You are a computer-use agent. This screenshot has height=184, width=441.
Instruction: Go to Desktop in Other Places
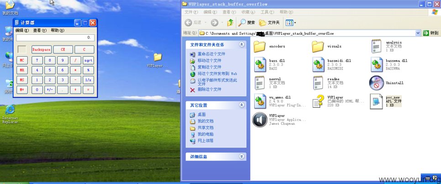[x=201, y=115]
